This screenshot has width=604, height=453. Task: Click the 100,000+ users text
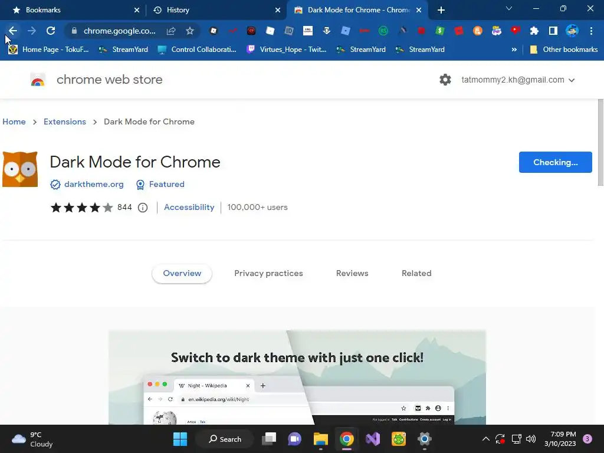pos(257,207)
